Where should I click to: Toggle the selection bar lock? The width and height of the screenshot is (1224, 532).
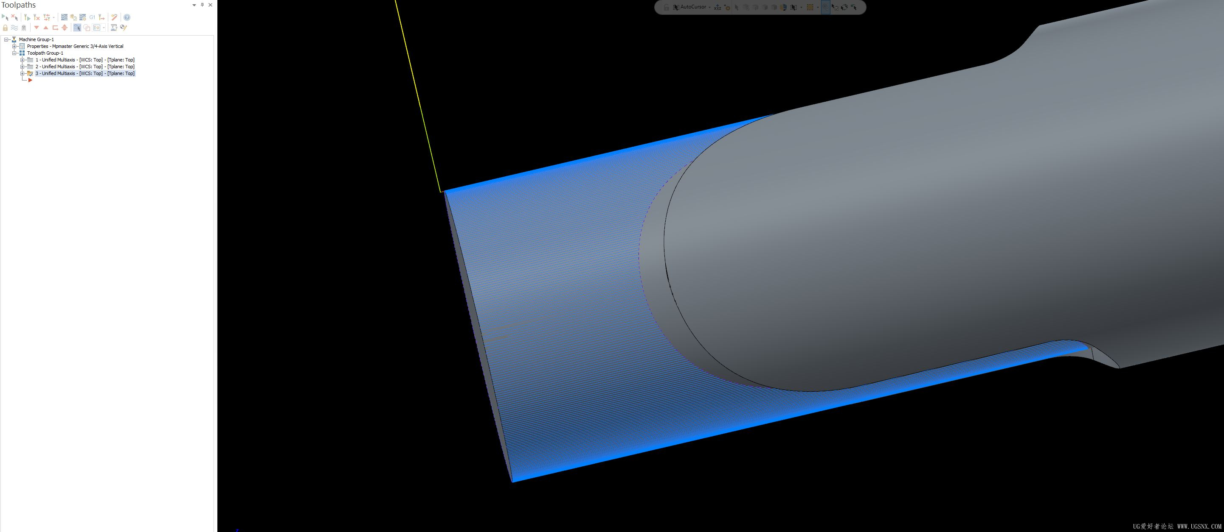coord(667,7)
